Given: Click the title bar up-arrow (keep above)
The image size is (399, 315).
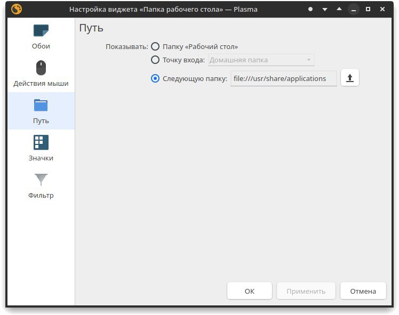Looking at the screenshot, I should (x=339, y=9).
